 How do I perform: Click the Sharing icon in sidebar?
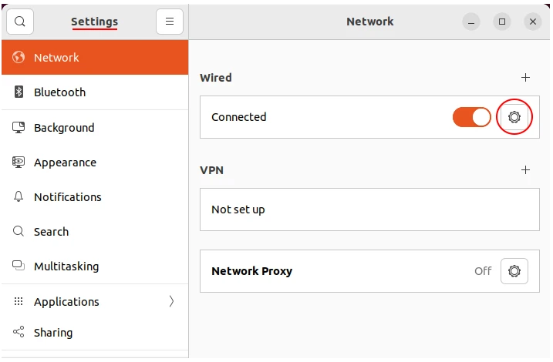click(x=19, y=333)
